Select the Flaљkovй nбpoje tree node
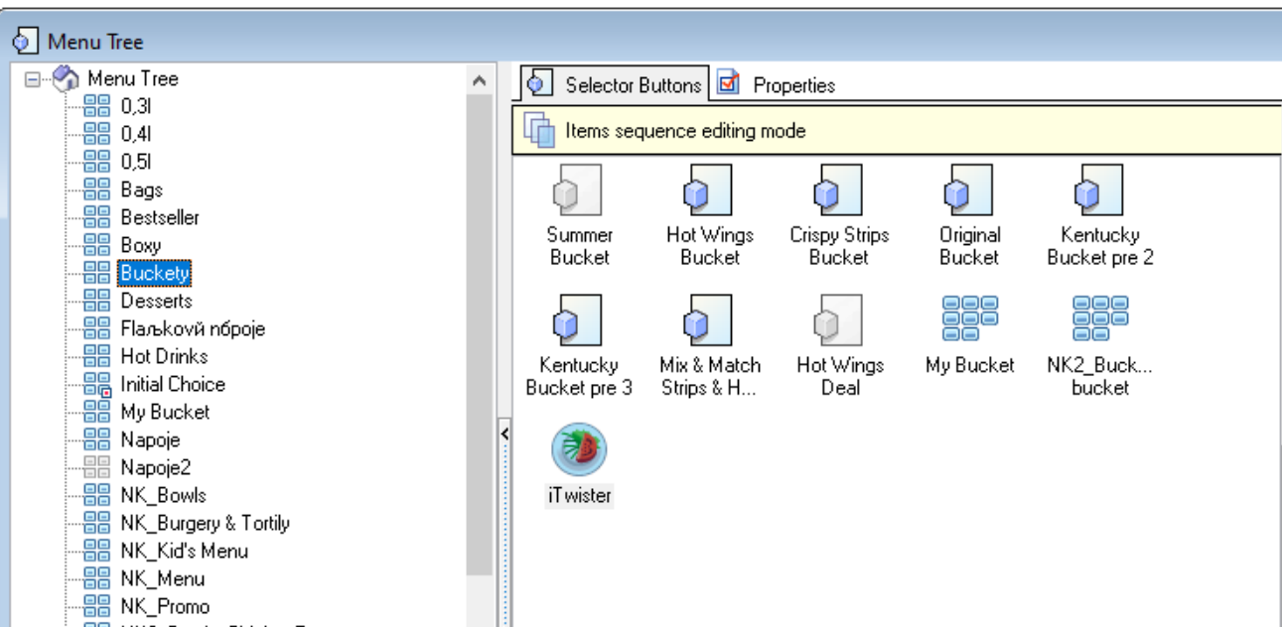 coord(193,328)
